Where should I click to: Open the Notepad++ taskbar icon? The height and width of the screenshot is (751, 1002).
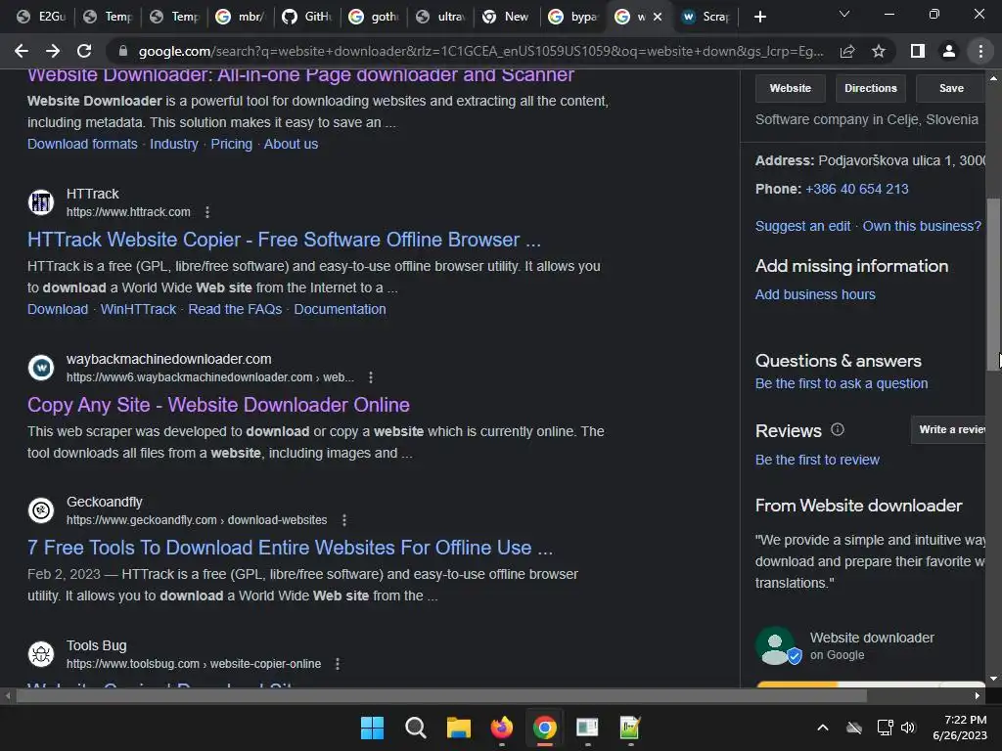coord(630,728)
